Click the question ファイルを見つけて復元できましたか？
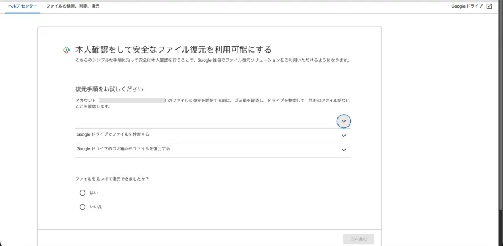 112,179
